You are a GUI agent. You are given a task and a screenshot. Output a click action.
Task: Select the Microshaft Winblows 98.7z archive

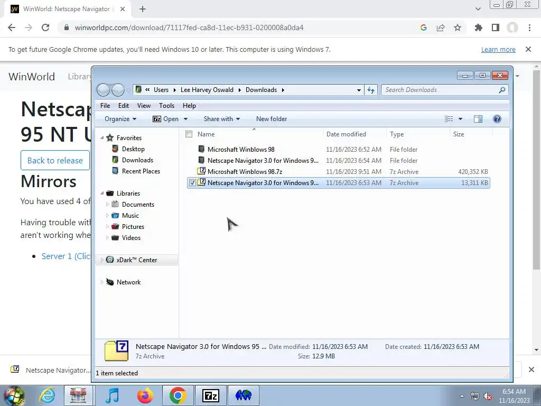pyautogui.click(x=245, y=172)
